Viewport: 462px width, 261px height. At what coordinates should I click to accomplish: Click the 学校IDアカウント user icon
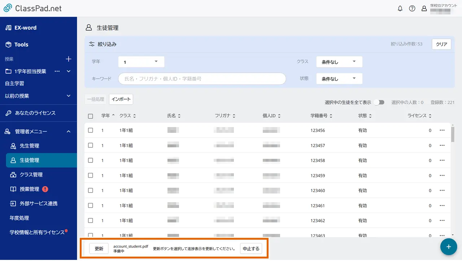424,8
